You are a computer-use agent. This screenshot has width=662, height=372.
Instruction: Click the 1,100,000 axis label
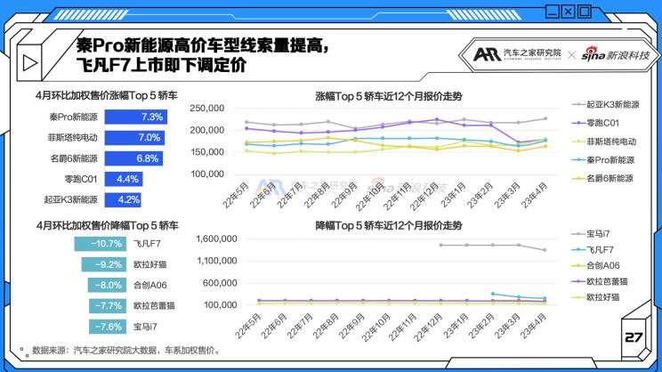pos(217,261)
